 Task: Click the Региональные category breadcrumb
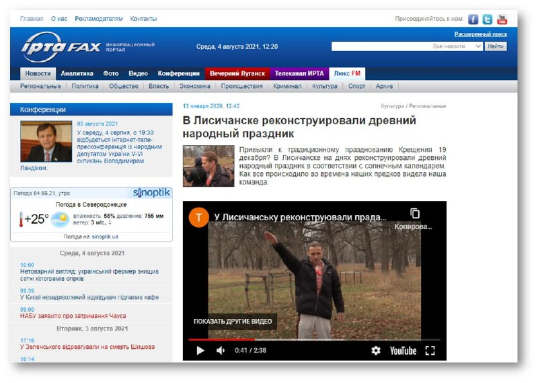(x=427, y=106)
